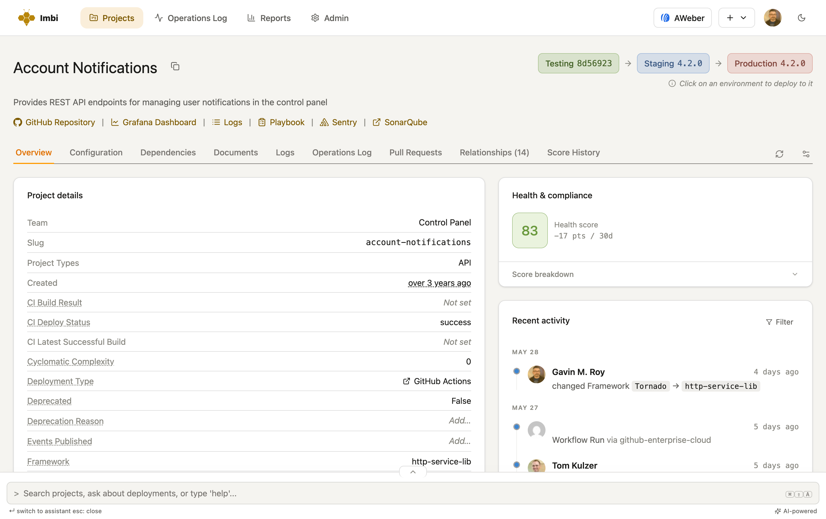
Task: Collapse the command bar with chevron handle
Action: (x=413, y=472)
